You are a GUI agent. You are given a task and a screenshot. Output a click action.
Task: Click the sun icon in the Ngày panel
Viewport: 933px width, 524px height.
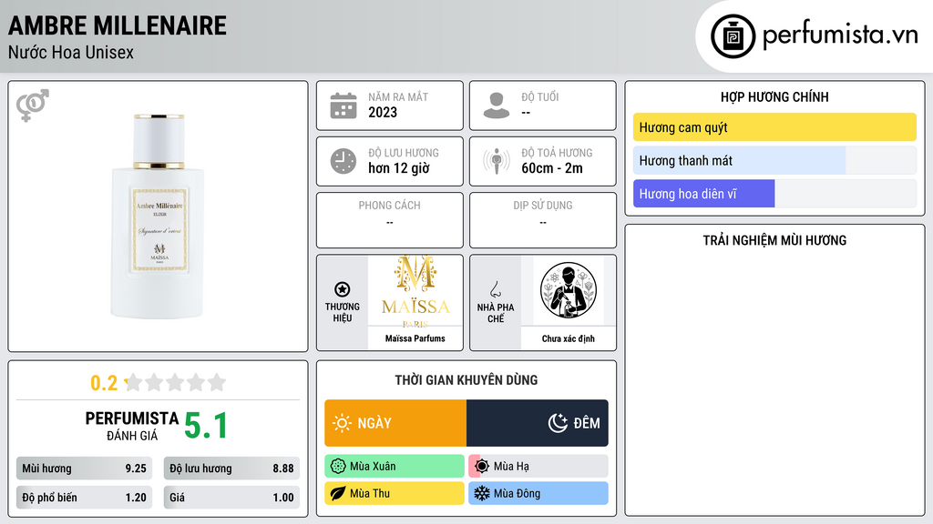click(342, 423)
